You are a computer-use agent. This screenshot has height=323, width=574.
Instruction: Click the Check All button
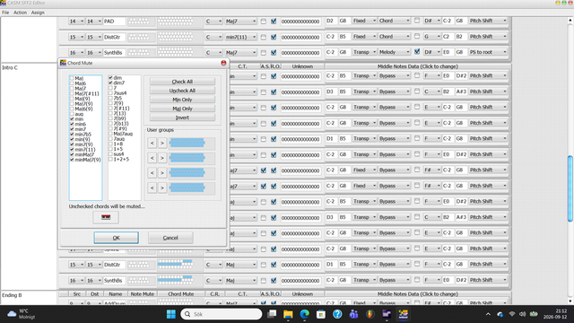[182, 82]
